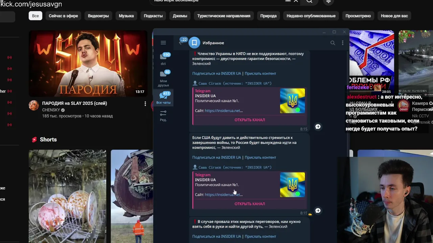Open the snowy CCTV livestream thumbnail
This screenshot has height=243, width=433.
pyautogui.click(x=416, y=62)
